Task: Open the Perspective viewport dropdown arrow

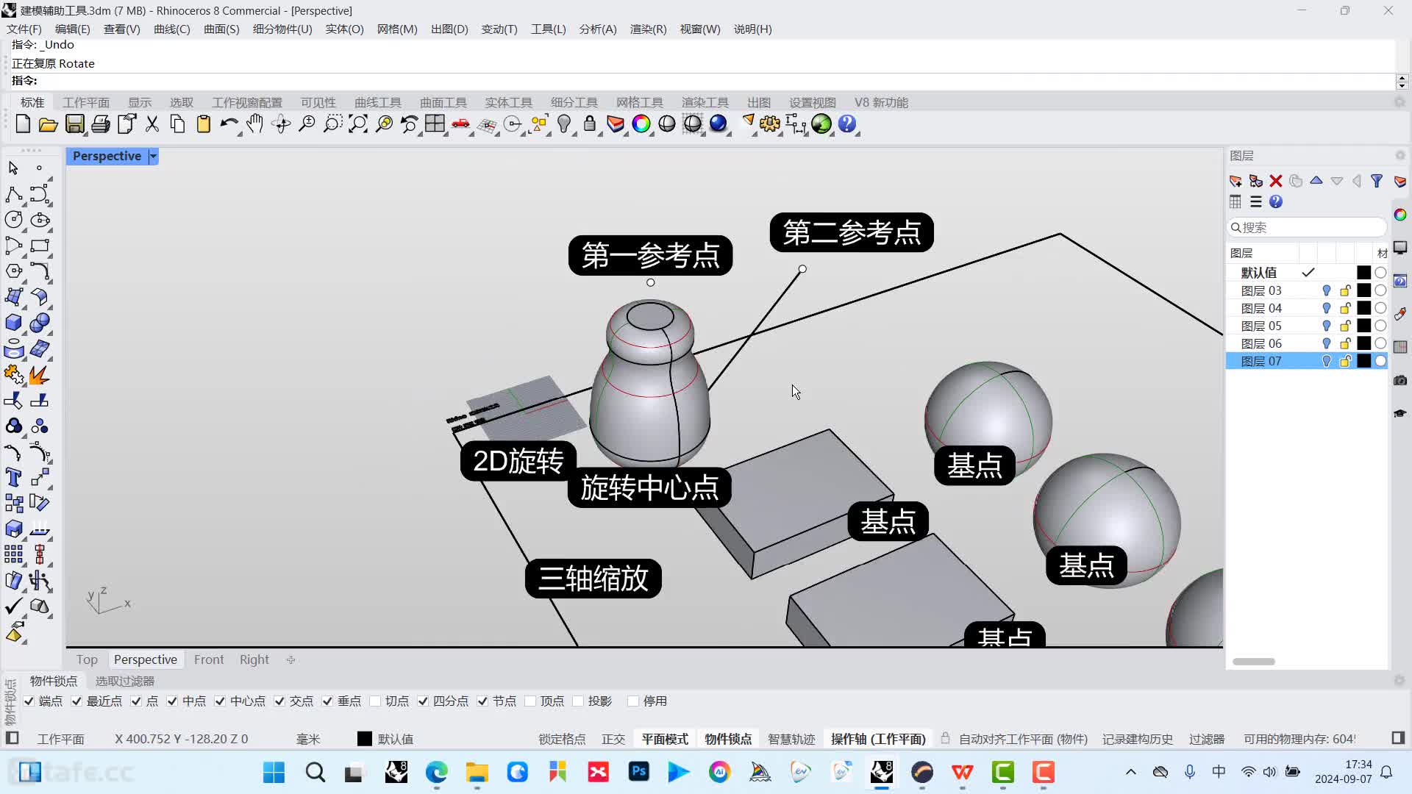Action: pos(153,156)
